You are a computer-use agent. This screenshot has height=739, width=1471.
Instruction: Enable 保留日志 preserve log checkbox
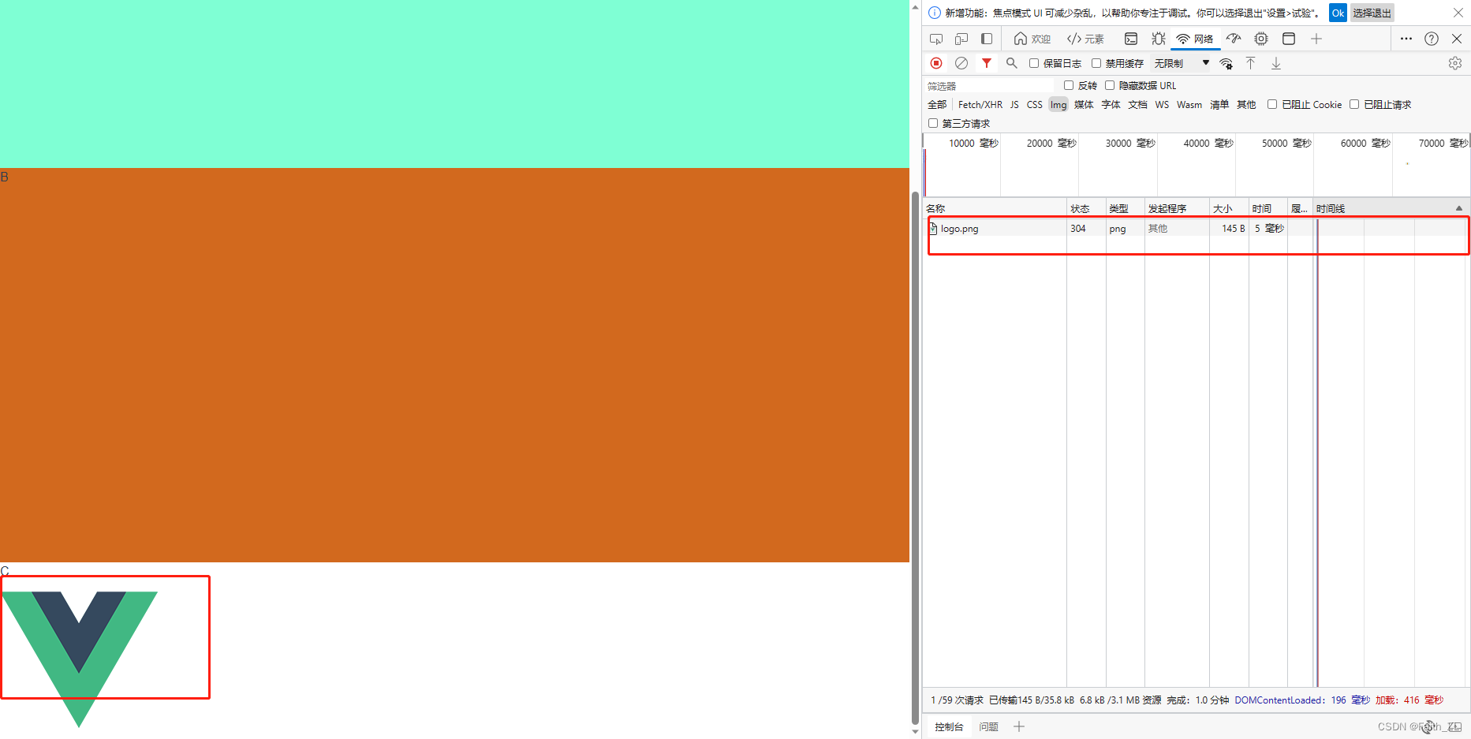(x=1034, y=63)
